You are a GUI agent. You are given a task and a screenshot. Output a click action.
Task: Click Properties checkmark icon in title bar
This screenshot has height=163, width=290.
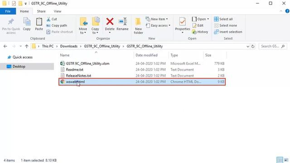[14, 3]
